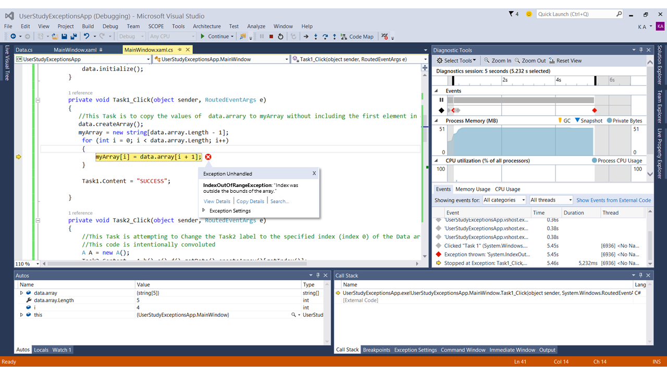This screenshot has width=667, height=375.
Task: Close the Exception Unhandled popup
Action: click(314, 173)
